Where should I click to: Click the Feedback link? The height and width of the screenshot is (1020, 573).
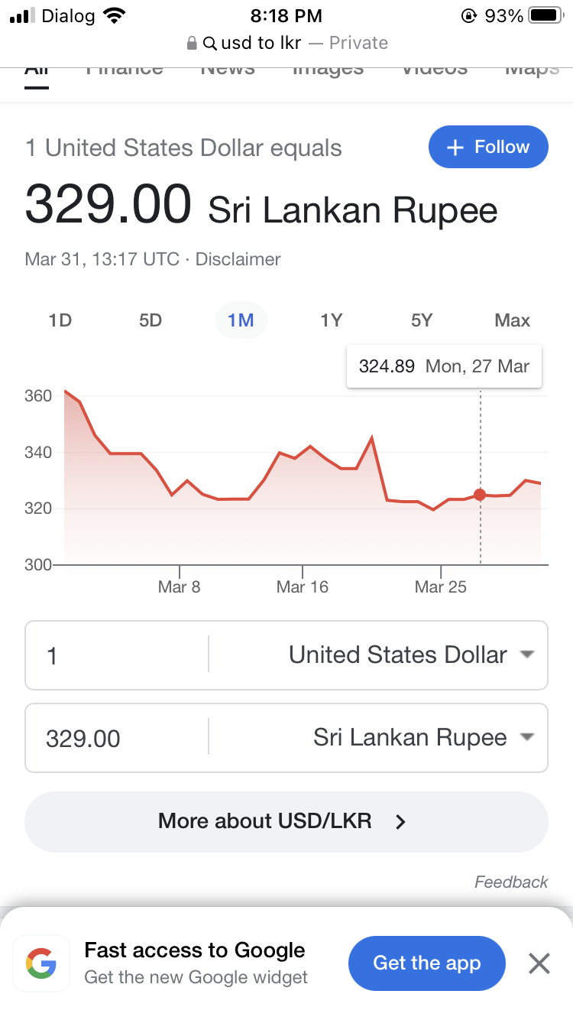[511, 882]
